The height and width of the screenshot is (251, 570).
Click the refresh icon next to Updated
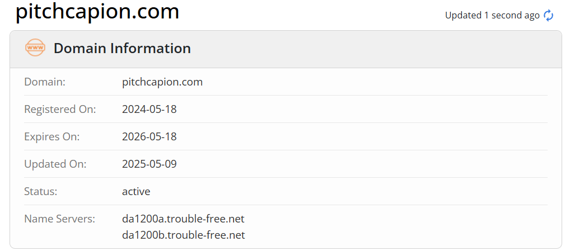pos(549,16)
